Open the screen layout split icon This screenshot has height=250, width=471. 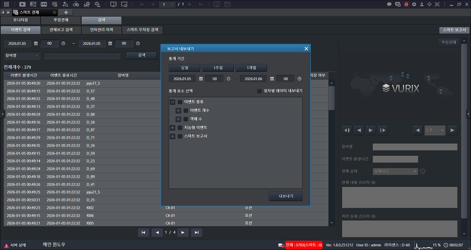[113, 4]
